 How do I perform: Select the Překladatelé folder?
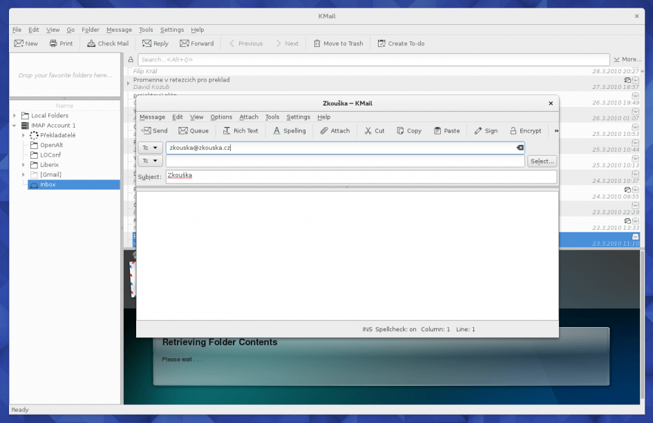[x=57, y=135]
